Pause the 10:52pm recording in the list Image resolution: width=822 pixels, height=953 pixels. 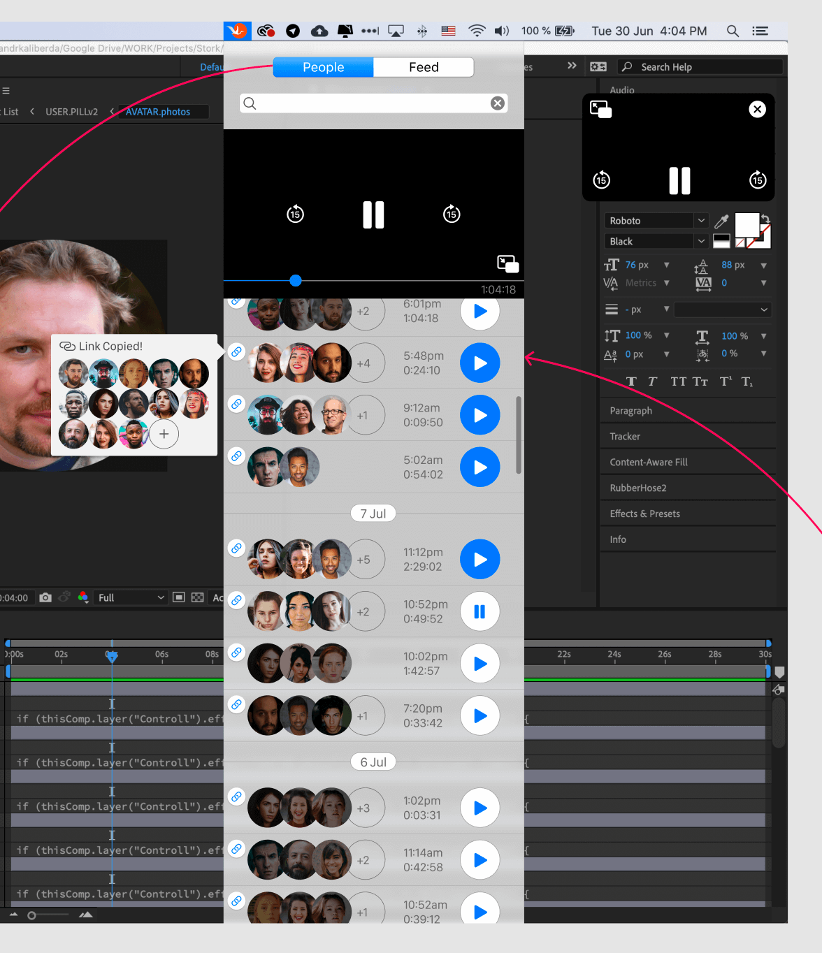pos(480,611)
